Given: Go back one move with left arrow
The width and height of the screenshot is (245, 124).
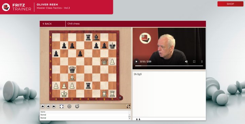Looking at the screenshot, I should pyautogui.click(x=43, y=106).
